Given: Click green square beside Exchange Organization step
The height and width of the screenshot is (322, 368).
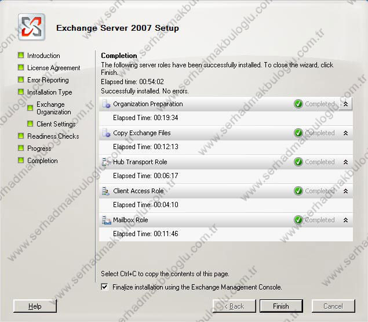Looking at the screenshot, I should click(x=30, y=108).
